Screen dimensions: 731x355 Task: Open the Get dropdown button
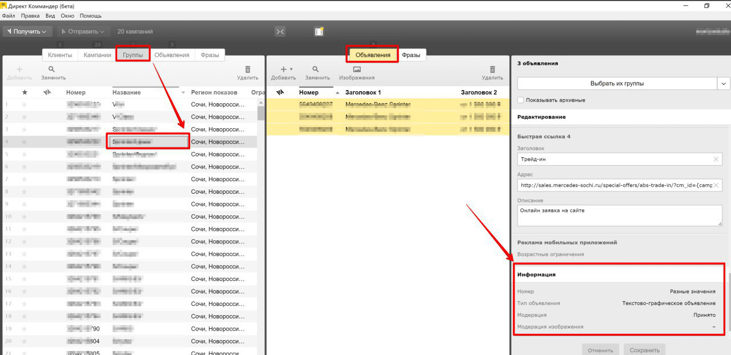click(x=27, y=32)
